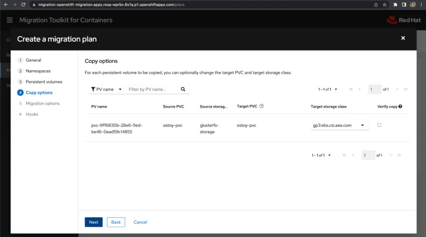Click the Target PVC help icon
The image size is (426, 237).
pos(261,106)
